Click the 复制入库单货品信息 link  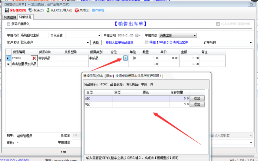coord(119,42)
